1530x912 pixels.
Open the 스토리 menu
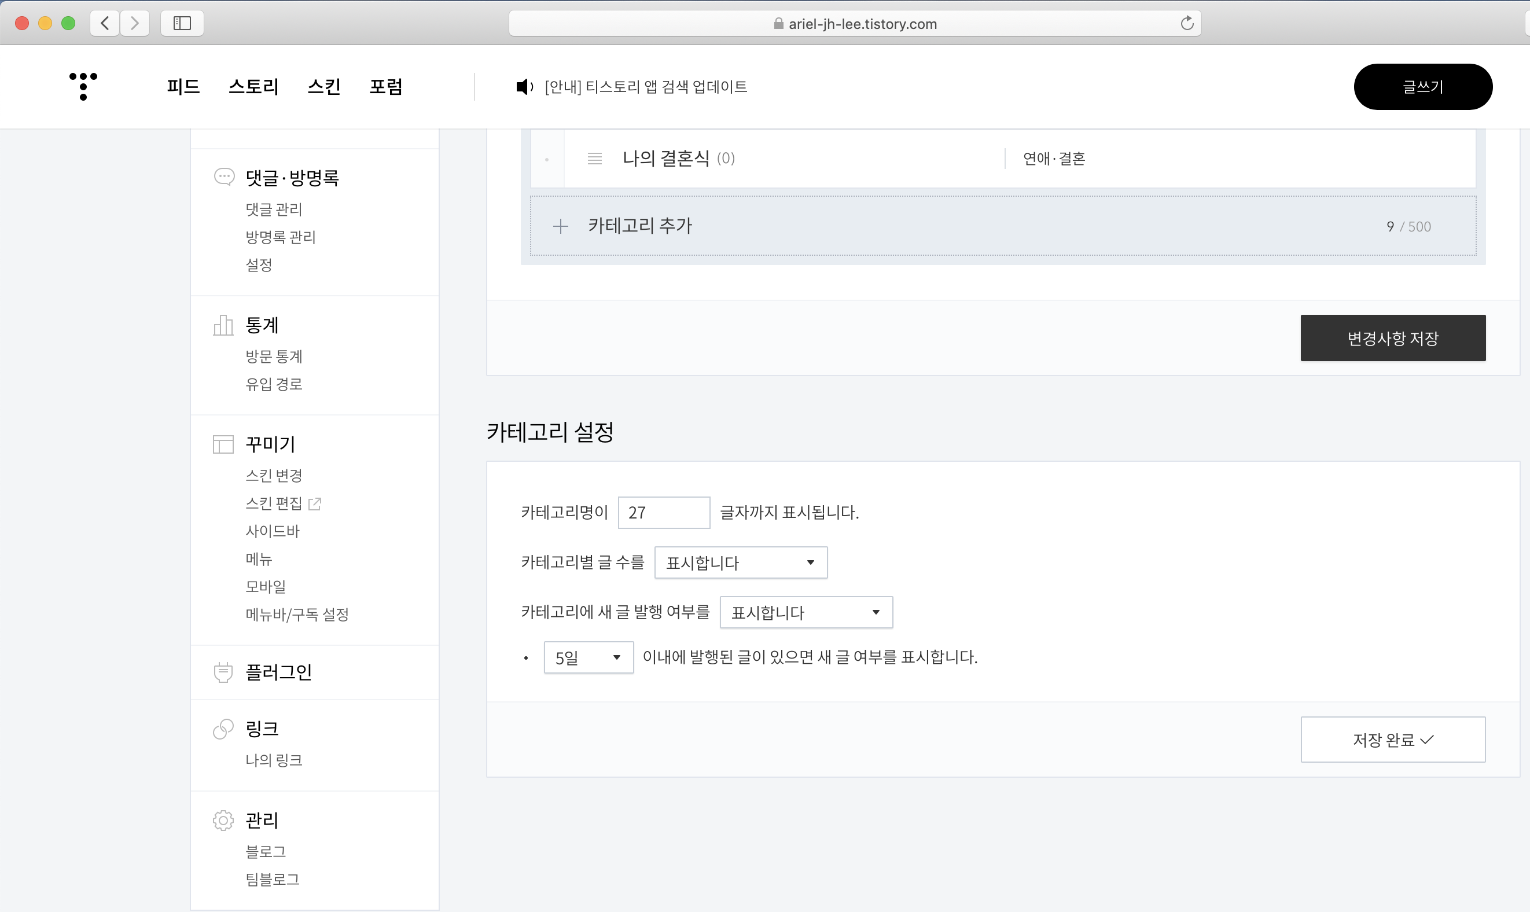(x=254, y=87)
